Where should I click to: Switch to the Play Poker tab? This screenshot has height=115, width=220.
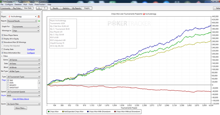pos(17,8)
